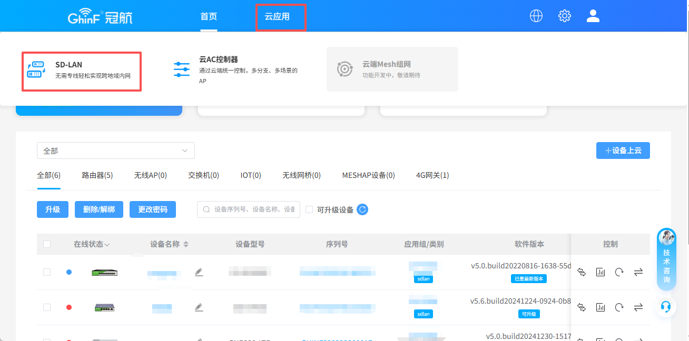Enable the 可升级设备 checkbox
The image size is (689, 341).
pyautogui.click(x=309, y=209)
